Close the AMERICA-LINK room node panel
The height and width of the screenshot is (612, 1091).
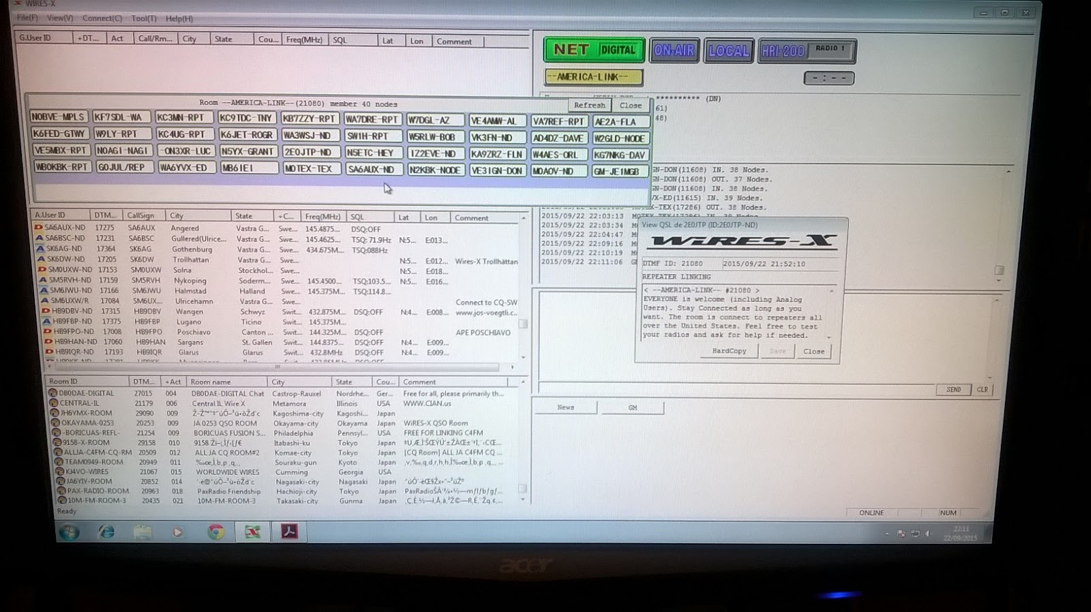(x=631, y=106)
